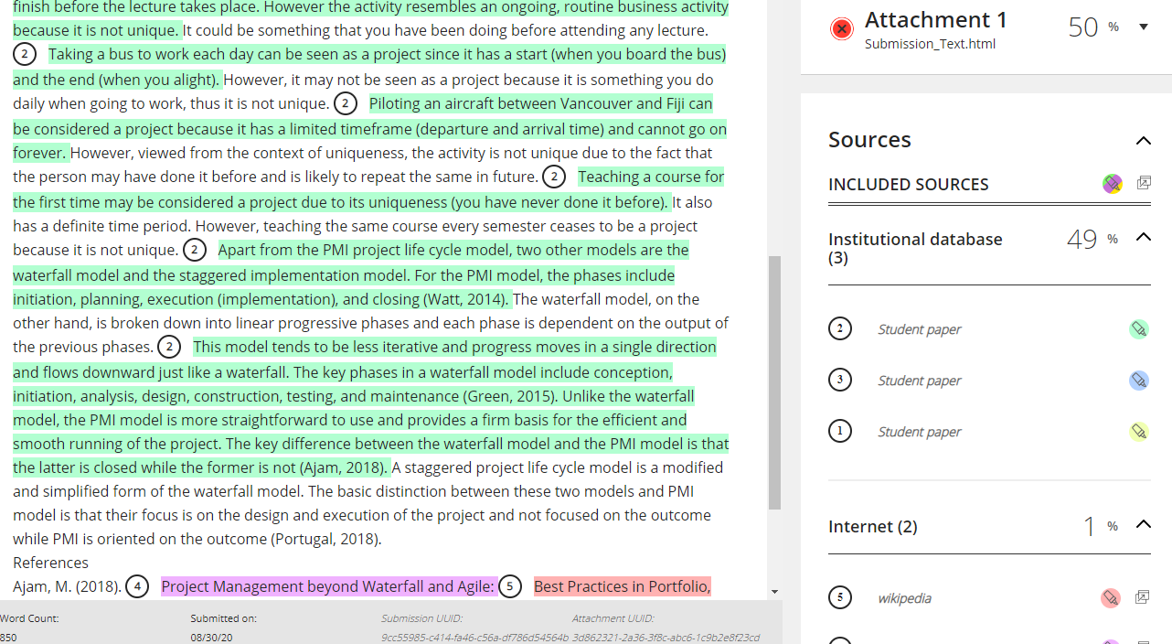Select purple highlighted 'Project Management beyond Waterfall and Agile'
Viewport: 1172px width, 644px height.
pos(328,586)
